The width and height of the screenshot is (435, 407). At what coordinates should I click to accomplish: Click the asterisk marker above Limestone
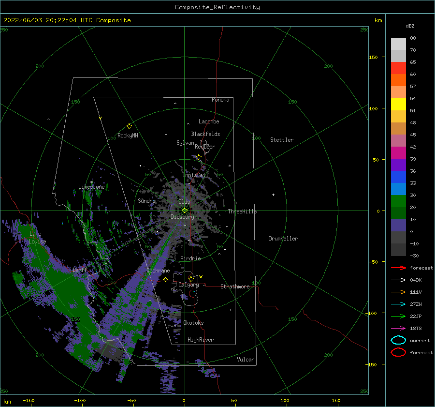(x=91, y=182)
